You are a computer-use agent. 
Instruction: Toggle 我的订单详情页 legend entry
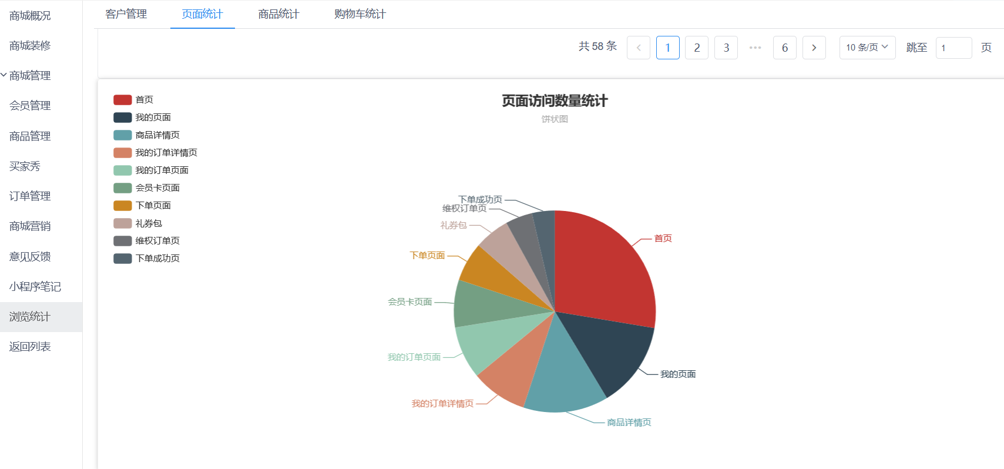[x=155, y=153]
